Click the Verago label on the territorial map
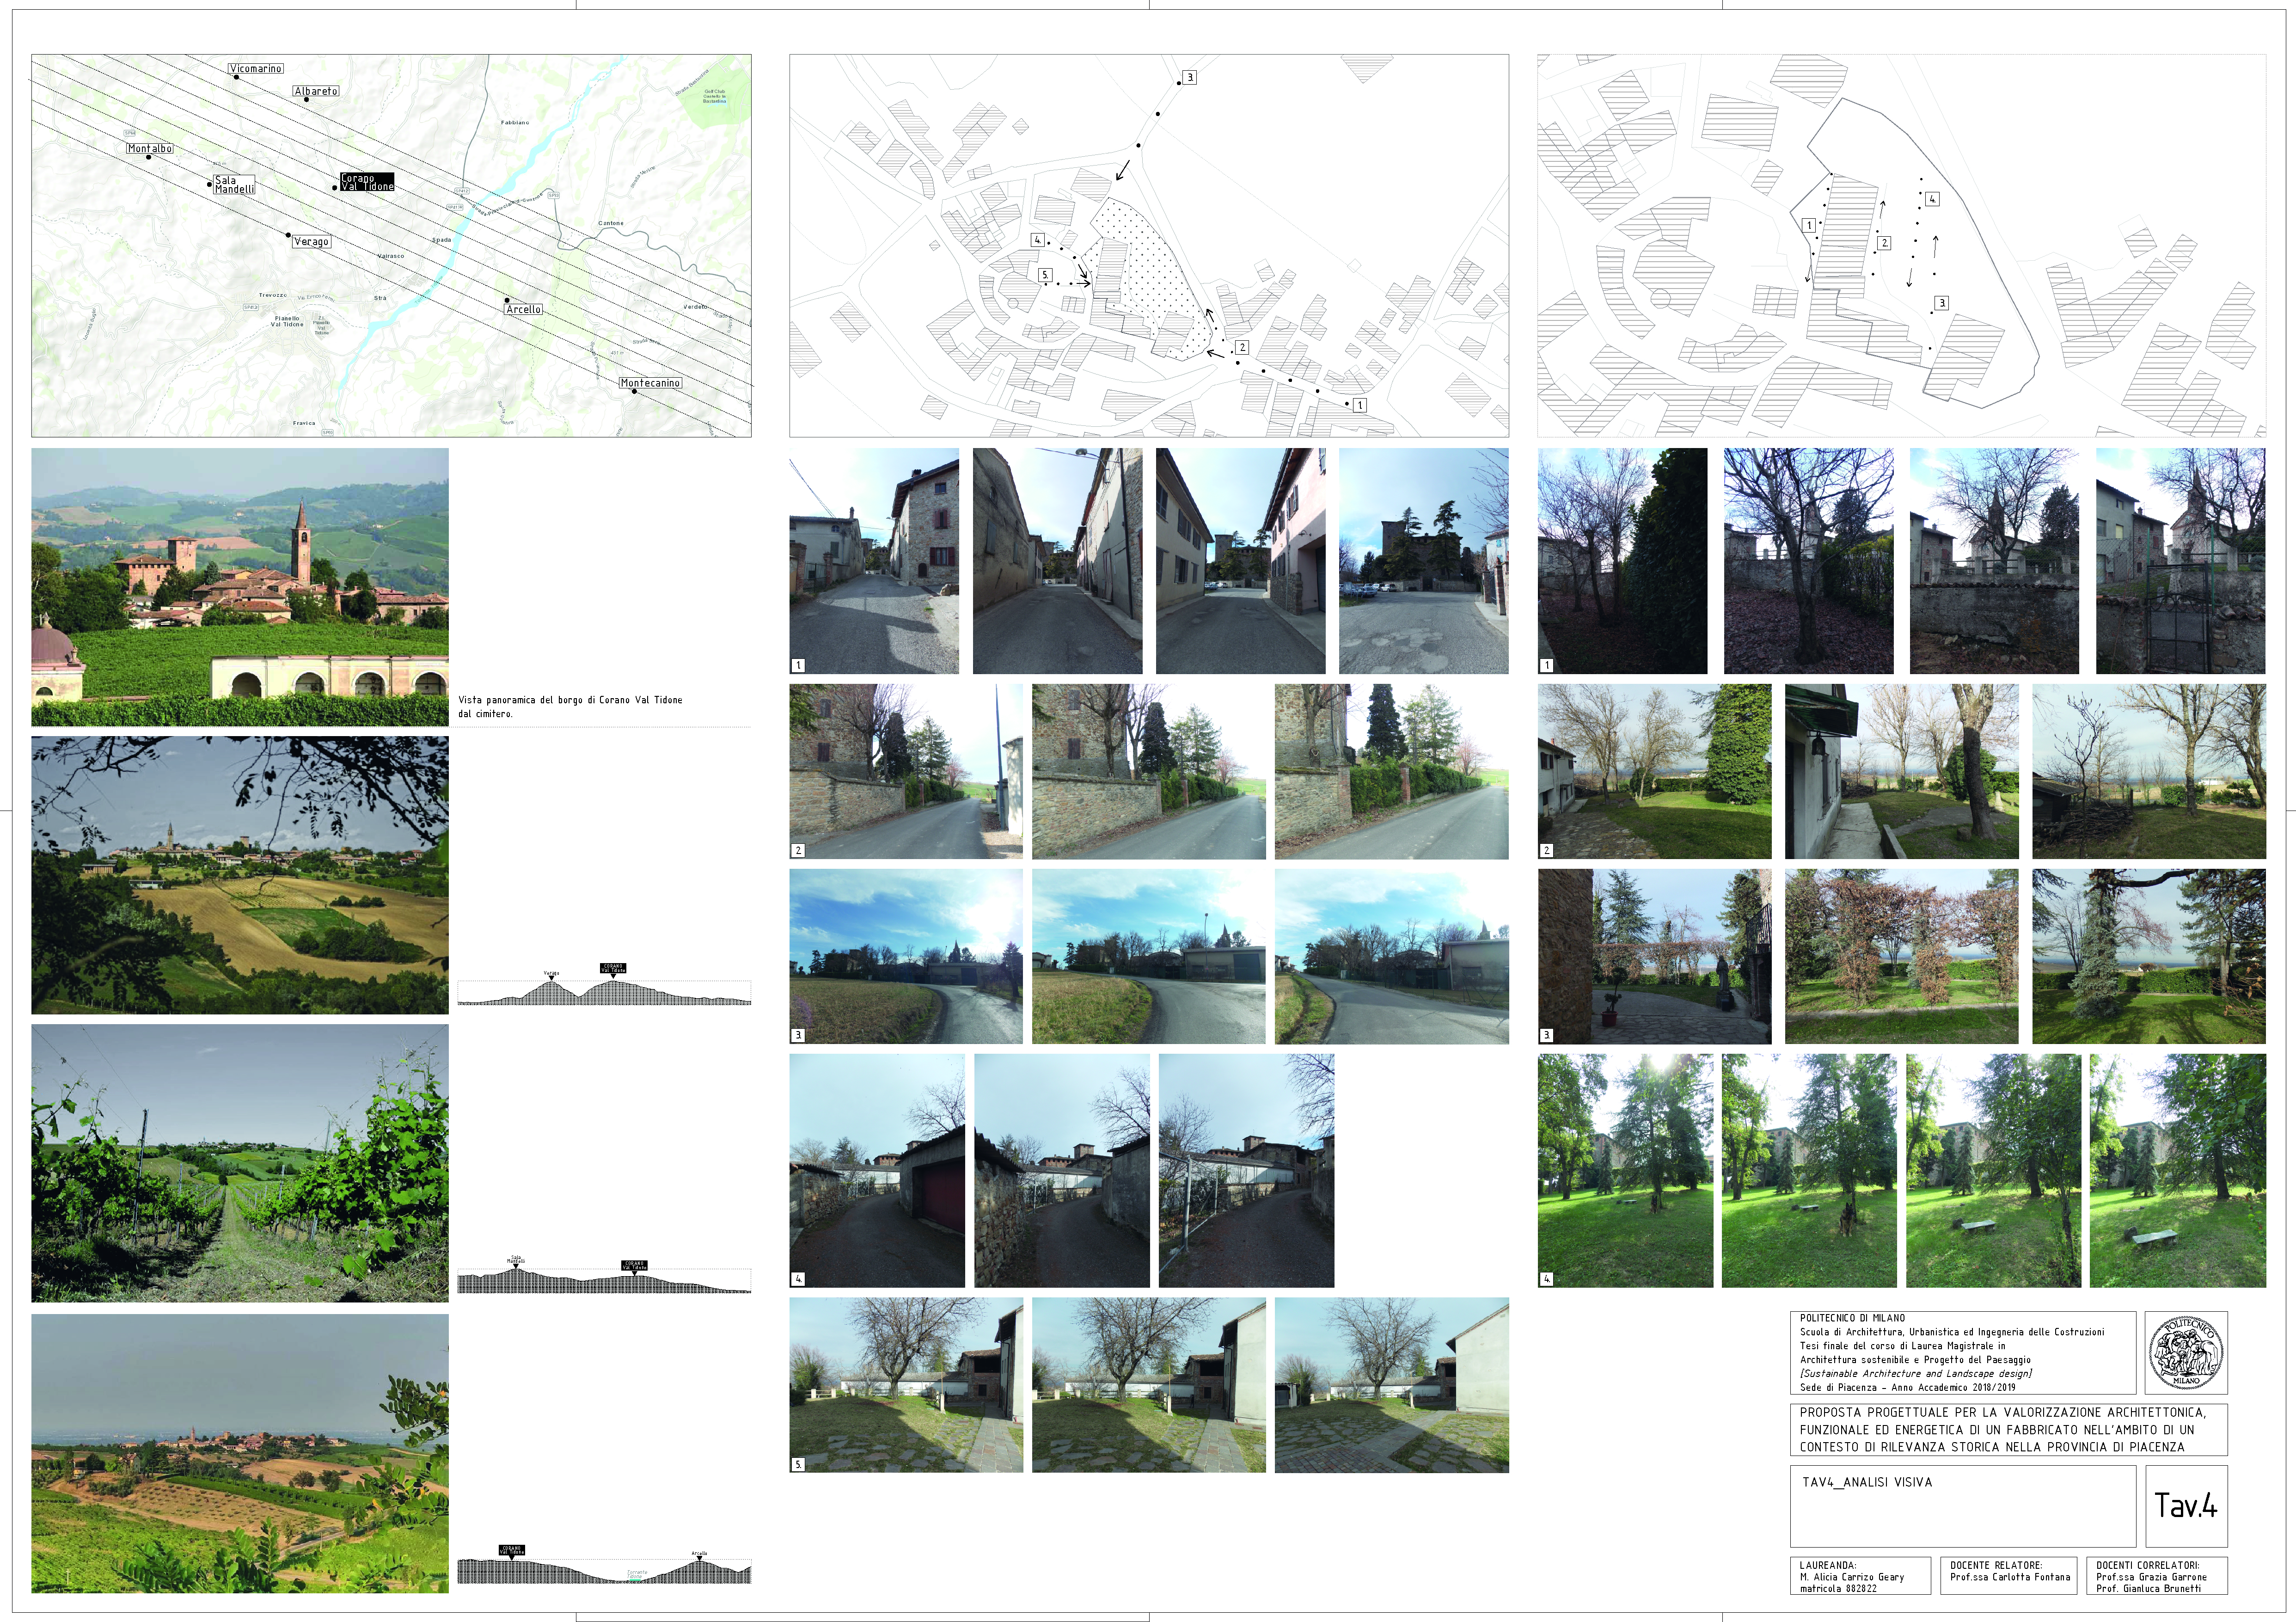 pyautogui.click(x=311, y=241)
